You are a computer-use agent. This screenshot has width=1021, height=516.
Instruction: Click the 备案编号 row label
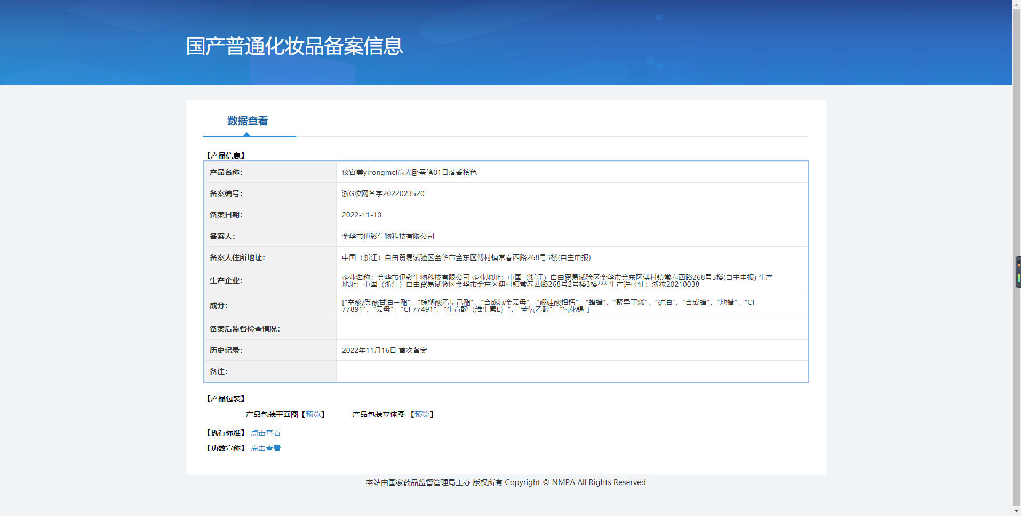coord(226,193)
